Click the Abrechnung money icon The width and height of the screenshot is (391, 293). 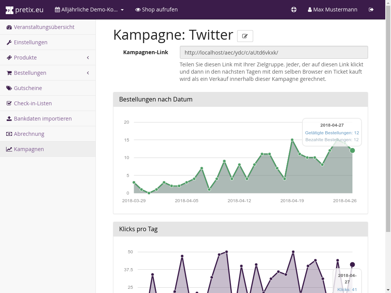point(9,134)
